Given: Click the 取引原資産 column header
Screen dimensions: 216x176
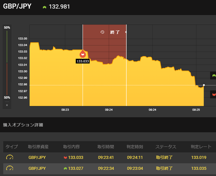Looking at the screenshot, I should [38, 147].
